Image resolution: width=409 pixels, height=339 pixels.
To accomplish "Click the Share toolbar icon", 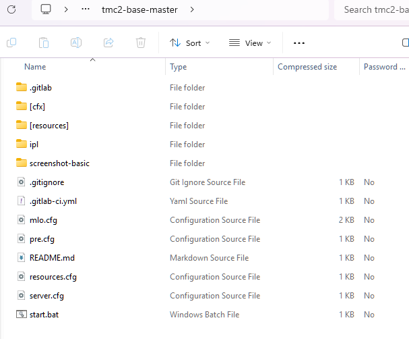I will coord(108,43).
